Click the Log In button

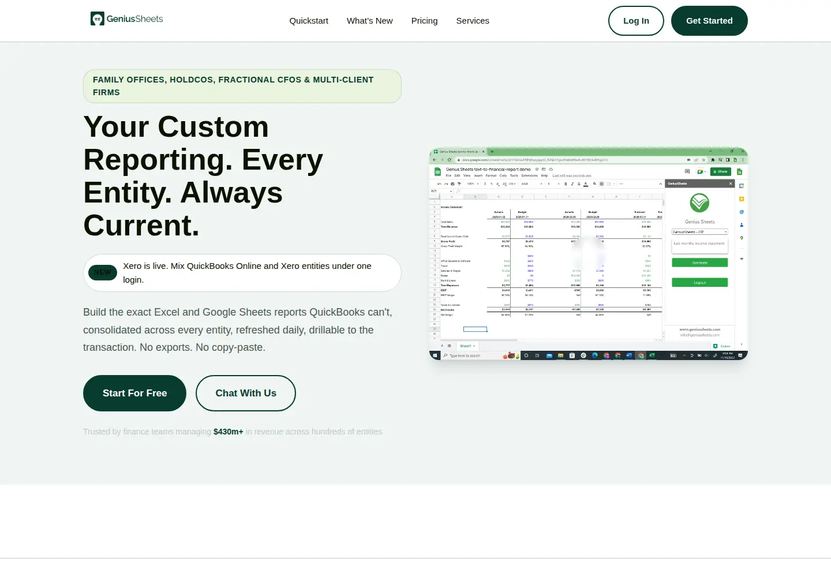636,21
